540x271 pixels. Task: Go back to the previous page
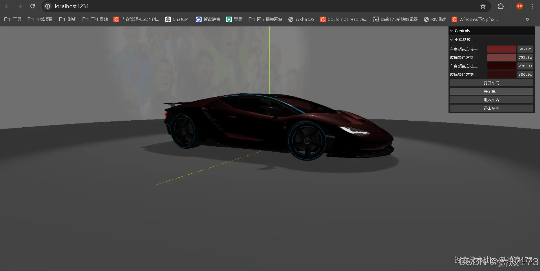[7, 6]
